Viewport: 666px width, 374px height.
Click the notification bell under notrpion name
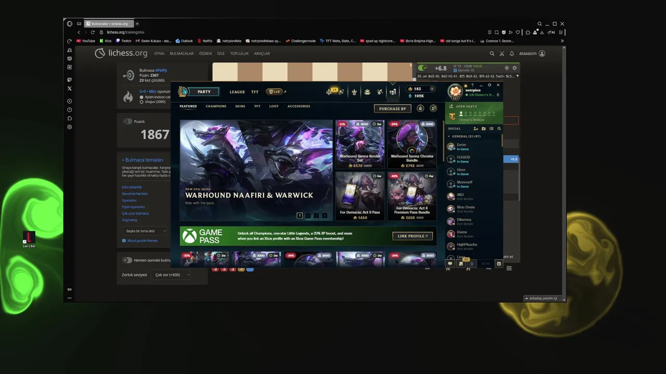[x=498, y=95]
